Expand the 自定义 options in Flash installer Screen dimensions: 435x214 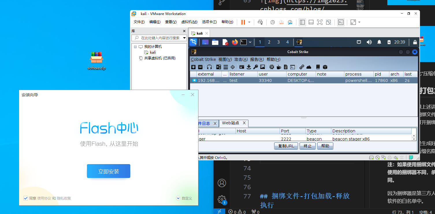(184, 198)
